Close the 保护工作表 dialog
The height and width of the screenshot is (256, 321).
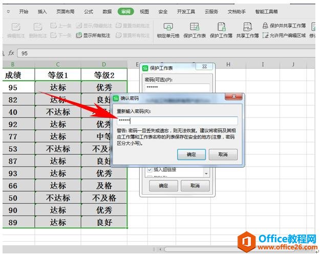pyautogui.click(x=204, y=66)
